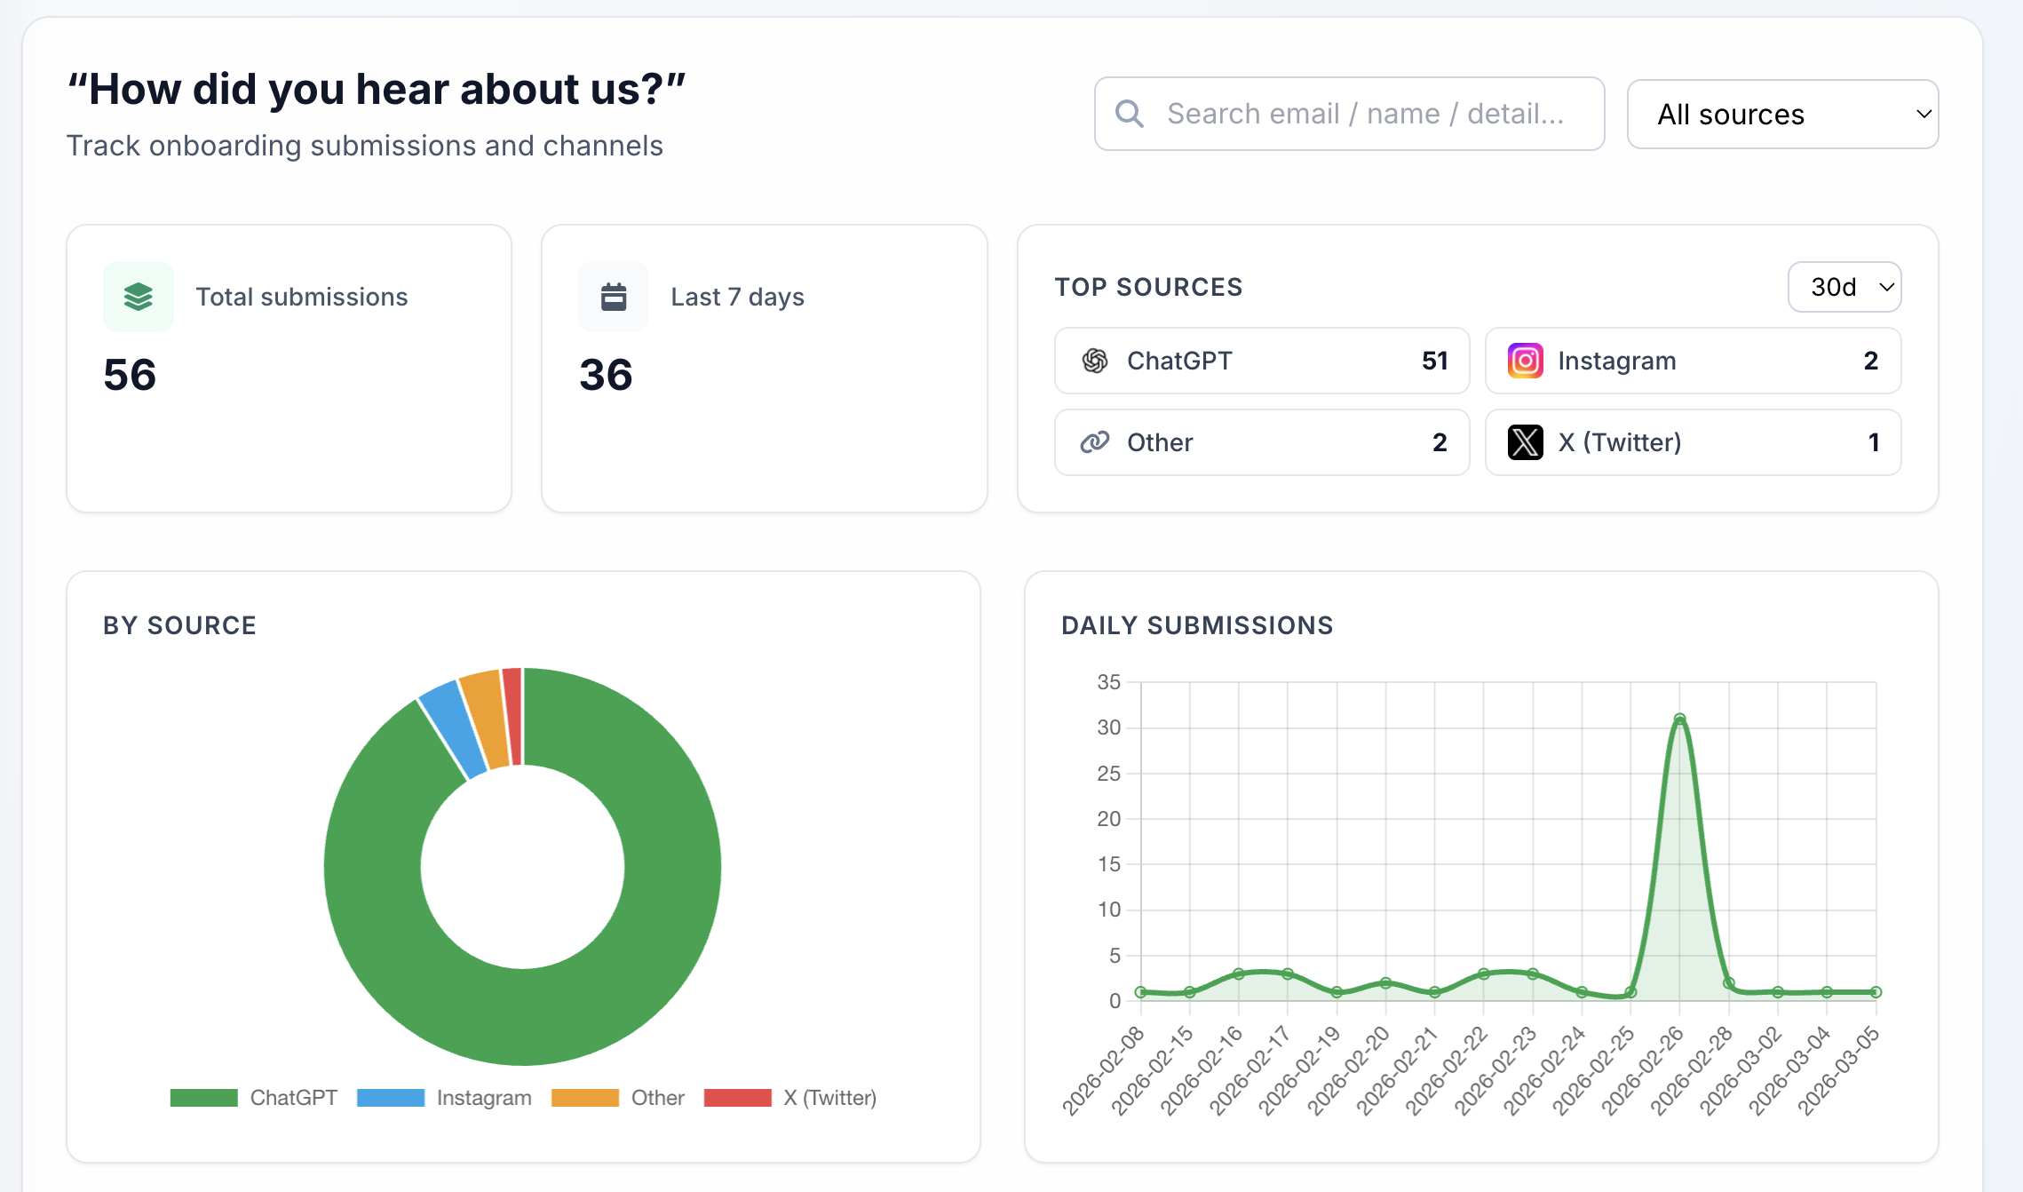Screen dimensions: 2023x1192
Task: Click the last data point on daily chart
Action: pos(1876,992)
